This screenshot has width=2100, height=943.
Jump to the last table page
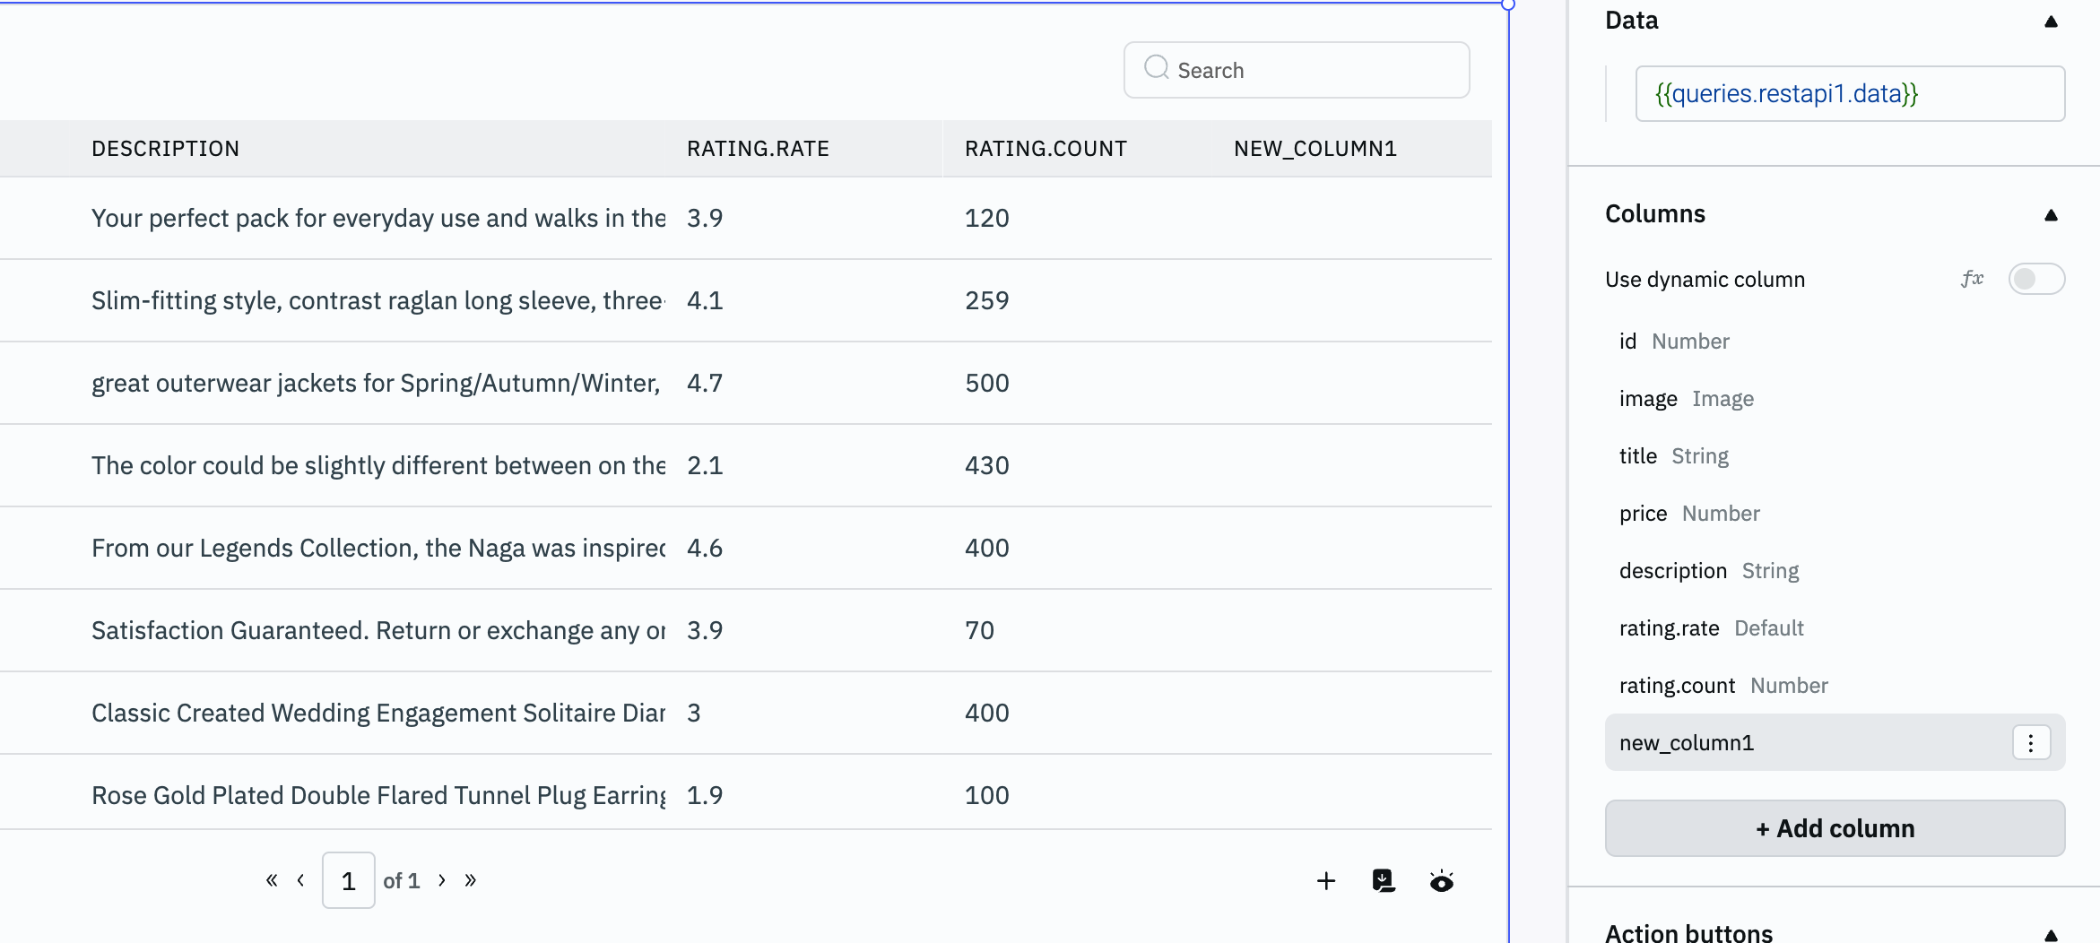(471, 880)
